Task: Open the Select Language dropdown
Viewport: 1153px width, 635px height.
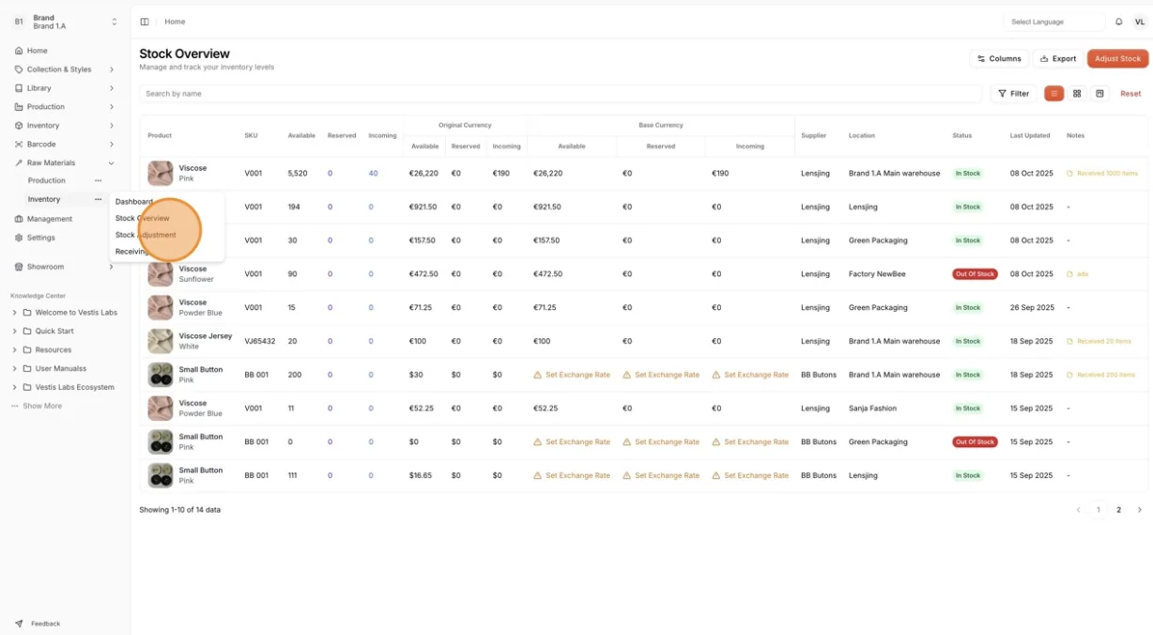Action: coord(1053,22)
